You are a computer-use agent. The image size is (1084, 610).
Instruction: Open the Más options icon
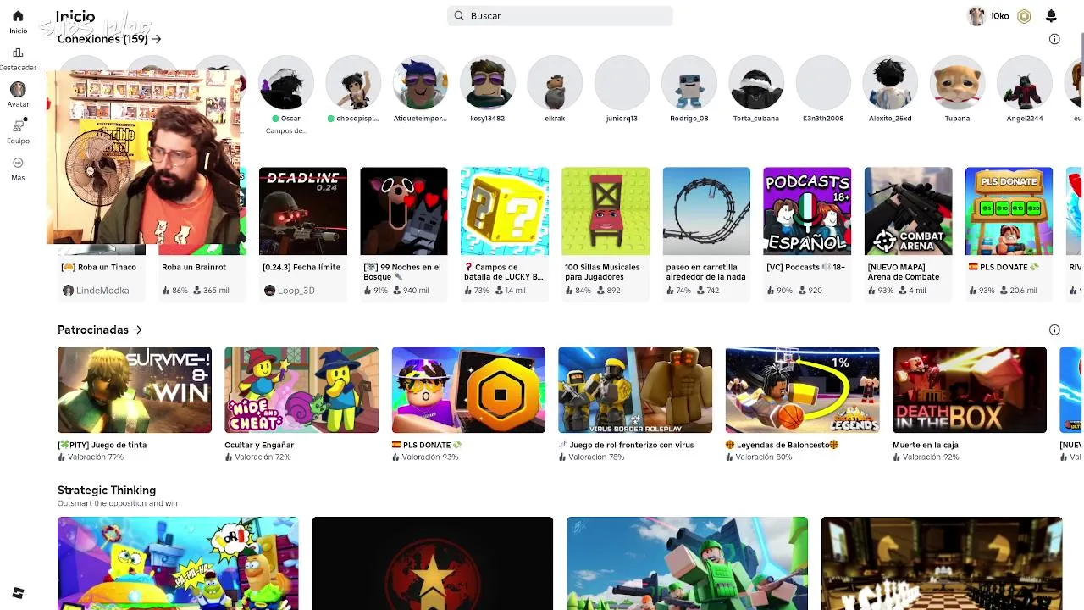[18, 163]
